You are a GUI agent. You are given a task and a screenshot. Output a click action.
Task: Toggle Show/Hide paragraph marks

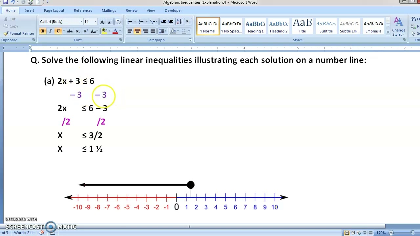point(188,22)
